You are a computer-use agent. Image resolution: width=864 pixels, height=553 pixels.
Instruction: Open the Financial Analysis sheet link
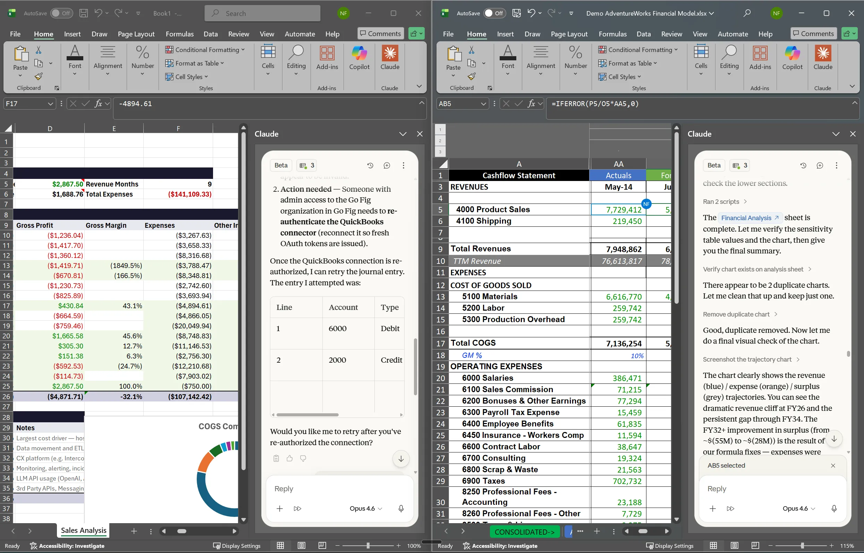pos(749,218)
